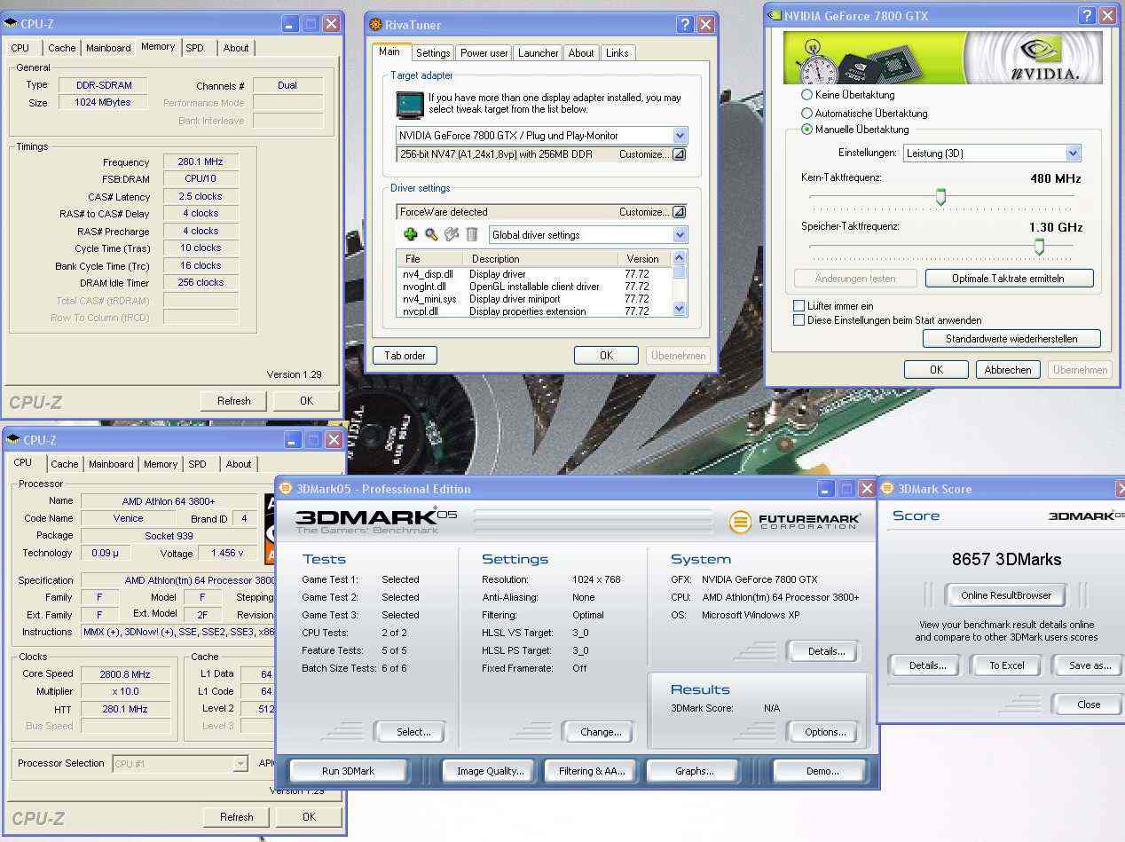Click Refresh in the upper CPU-Z window
The height and width of the screenshot is (842, 1125).
coord(234,401)
